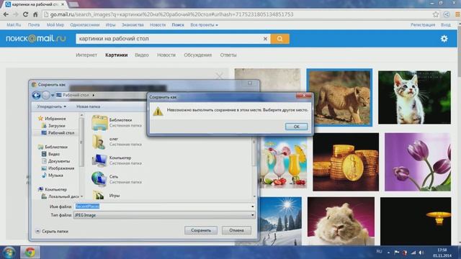461x259 pixels.
Task: Select the Сеть network icon in file list
Action: tap(99, 179)
